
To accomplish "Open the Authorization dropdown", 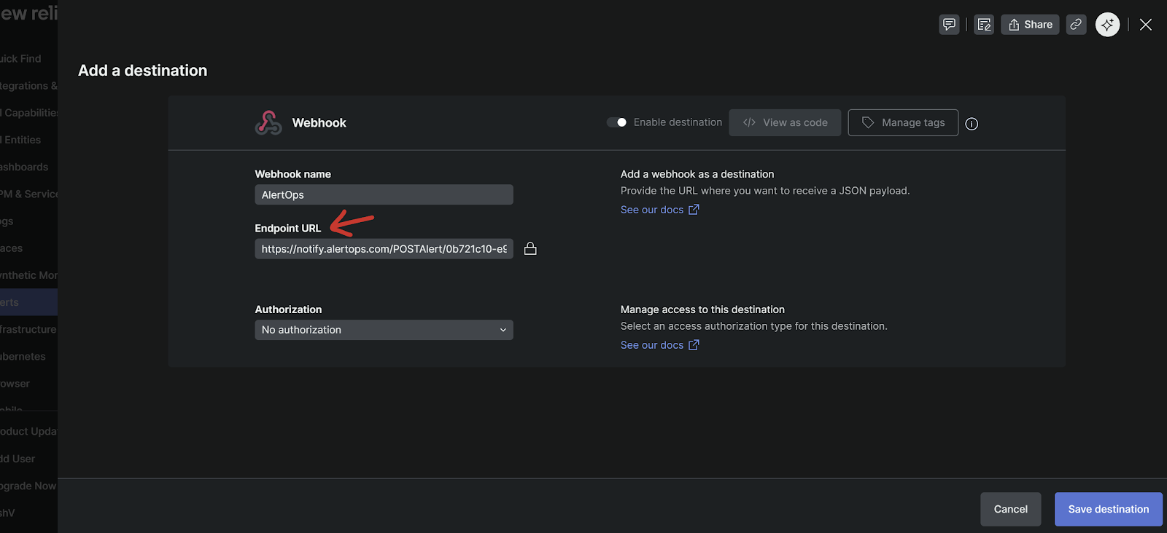I will 384,330.
